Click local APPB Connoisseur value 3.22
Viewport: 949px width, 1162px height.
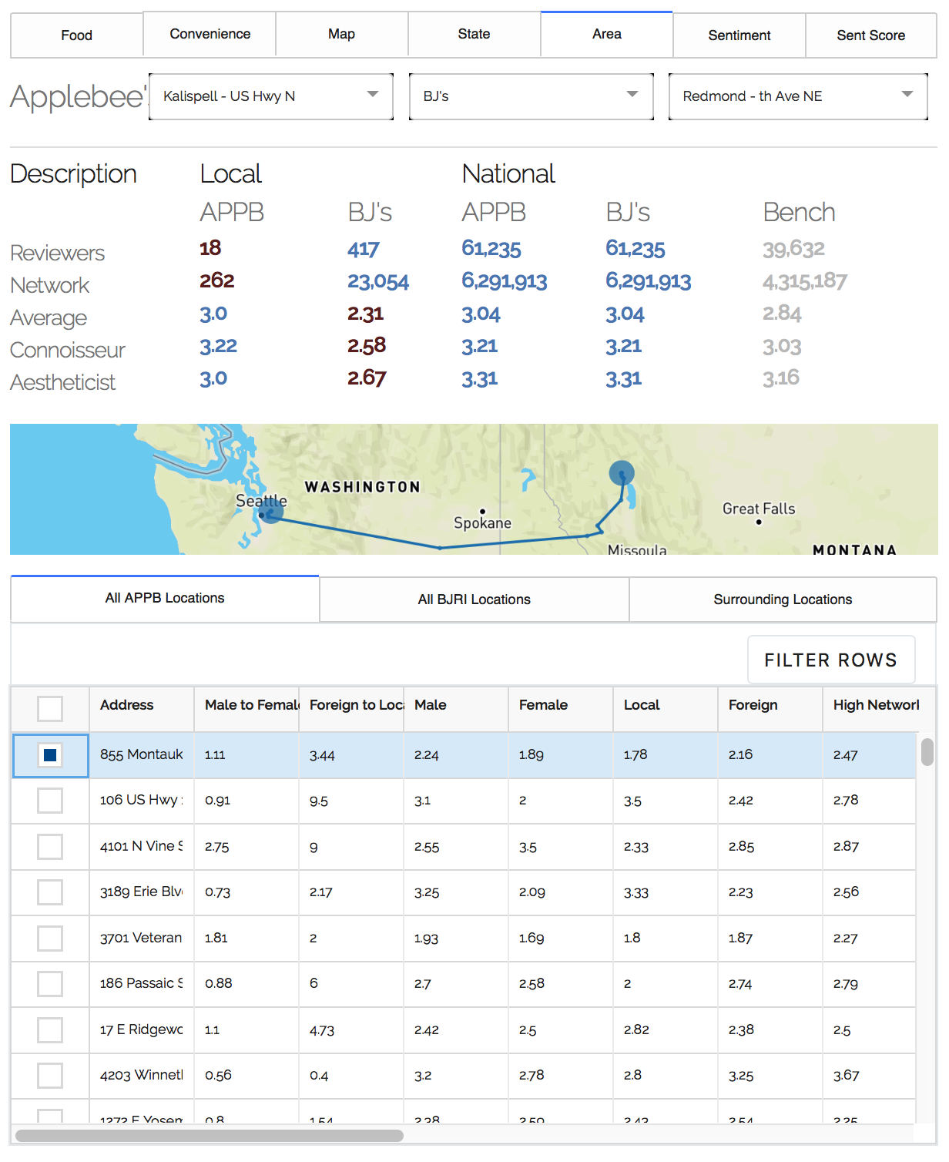(218, 346)
